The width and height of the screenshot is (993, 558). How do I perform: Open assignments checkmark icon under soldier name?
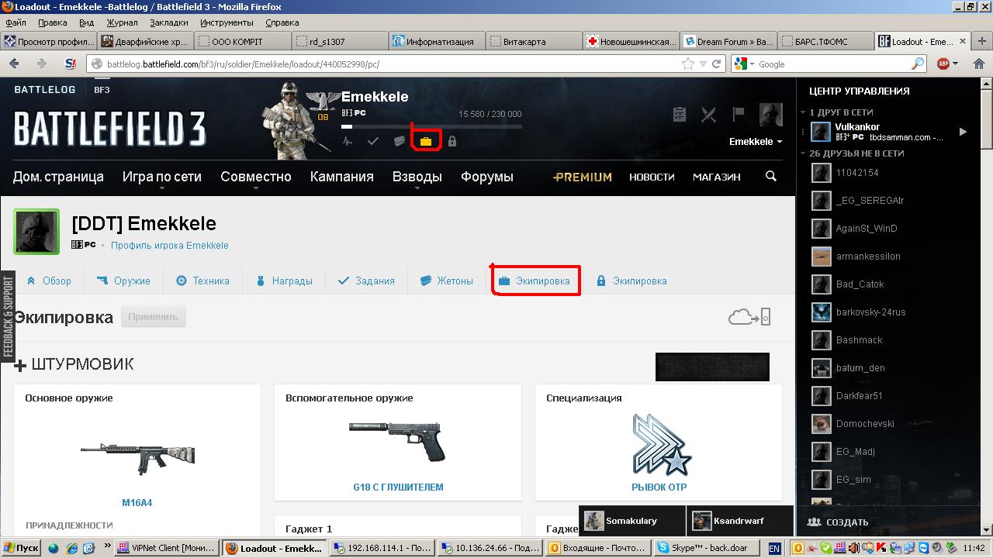point(373,141)
